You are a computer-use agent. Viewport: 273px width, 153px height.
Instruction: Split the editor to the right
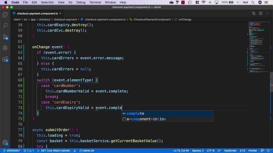tap(261, 13)
